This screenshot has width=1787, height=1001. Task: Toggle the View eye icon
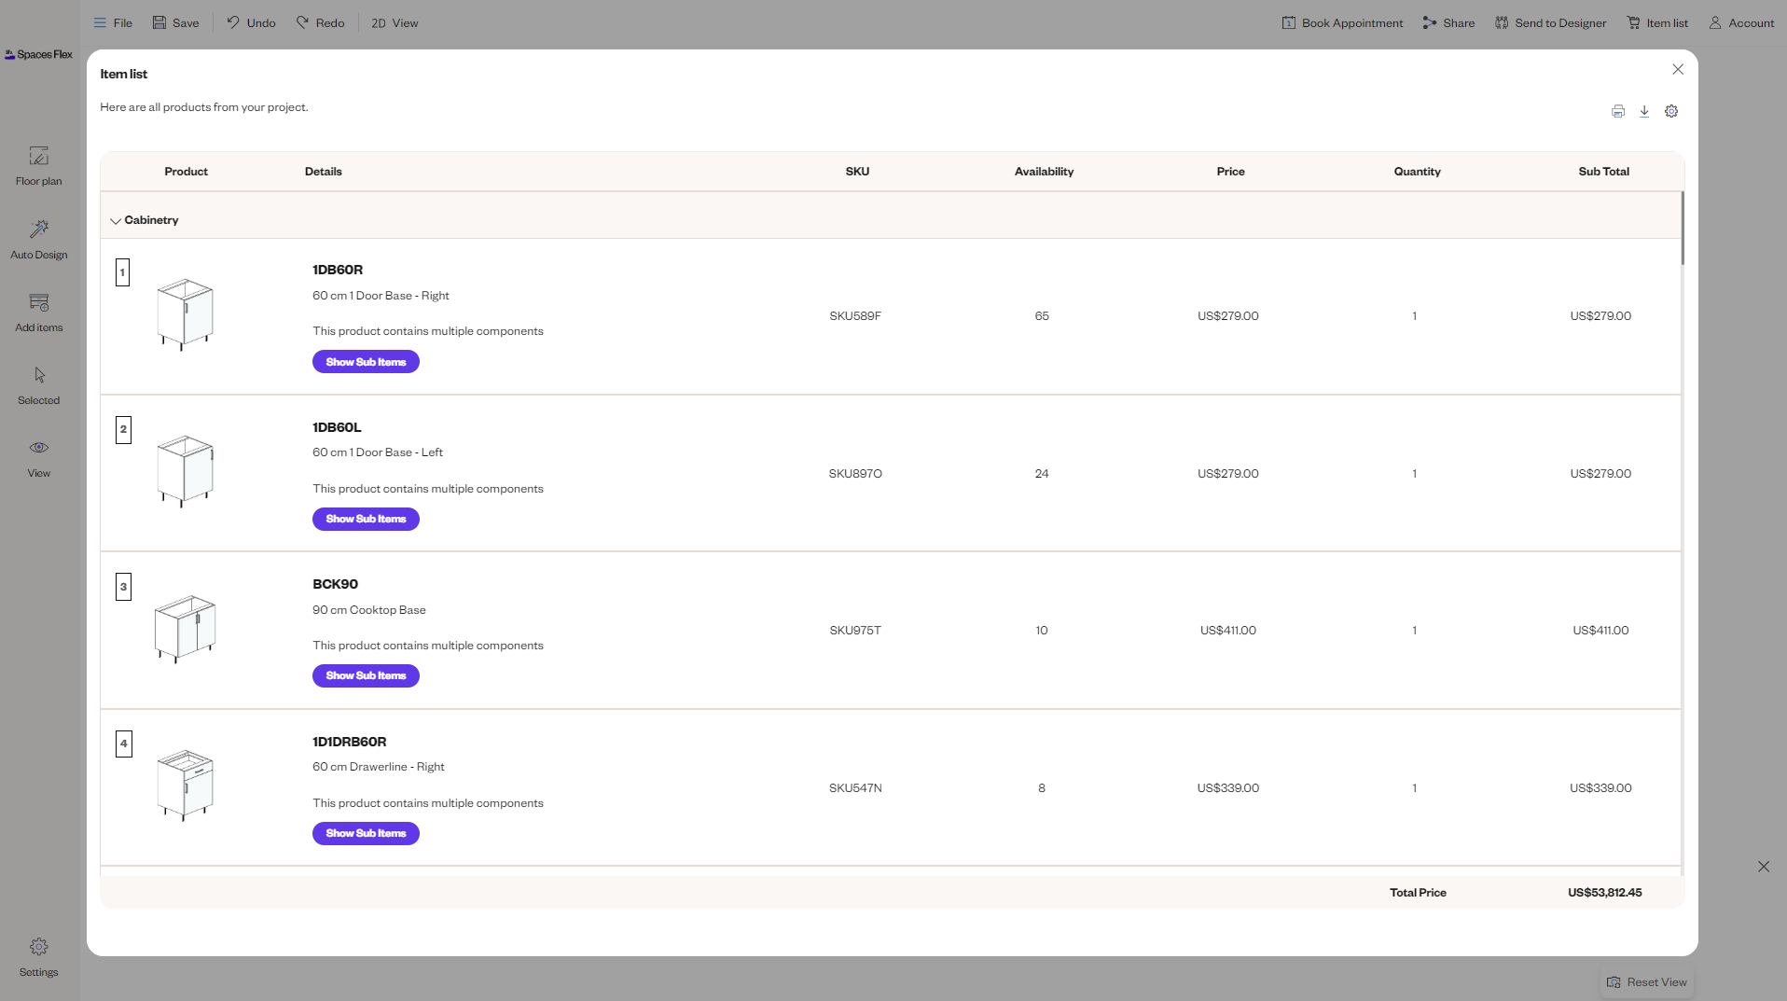(38, 455)
